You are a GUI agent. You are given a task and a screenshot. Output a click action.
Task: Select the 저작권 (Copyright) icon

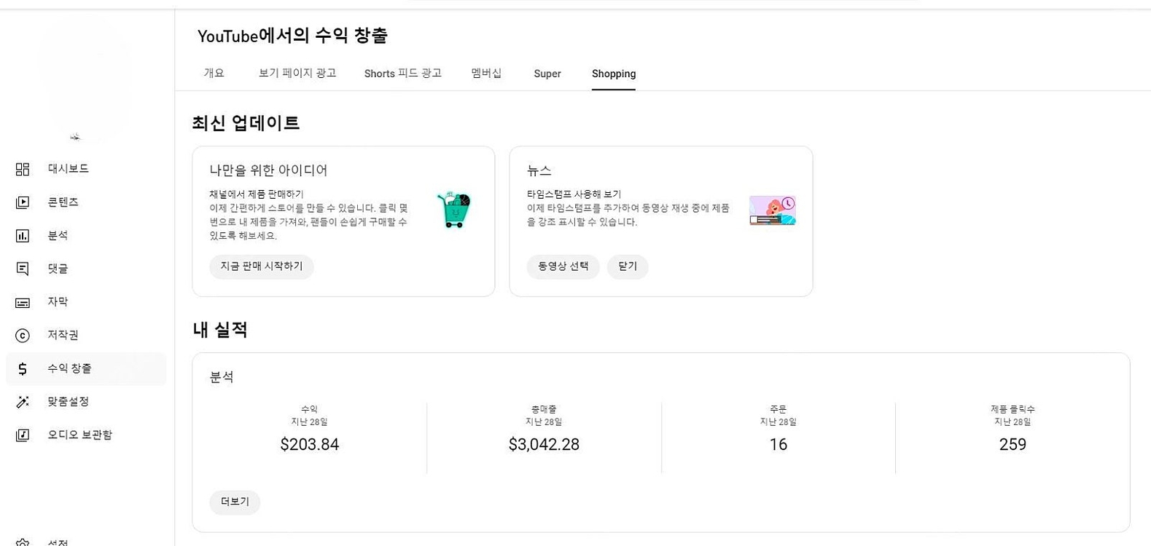pyautogui.click(x=22, y=335)
